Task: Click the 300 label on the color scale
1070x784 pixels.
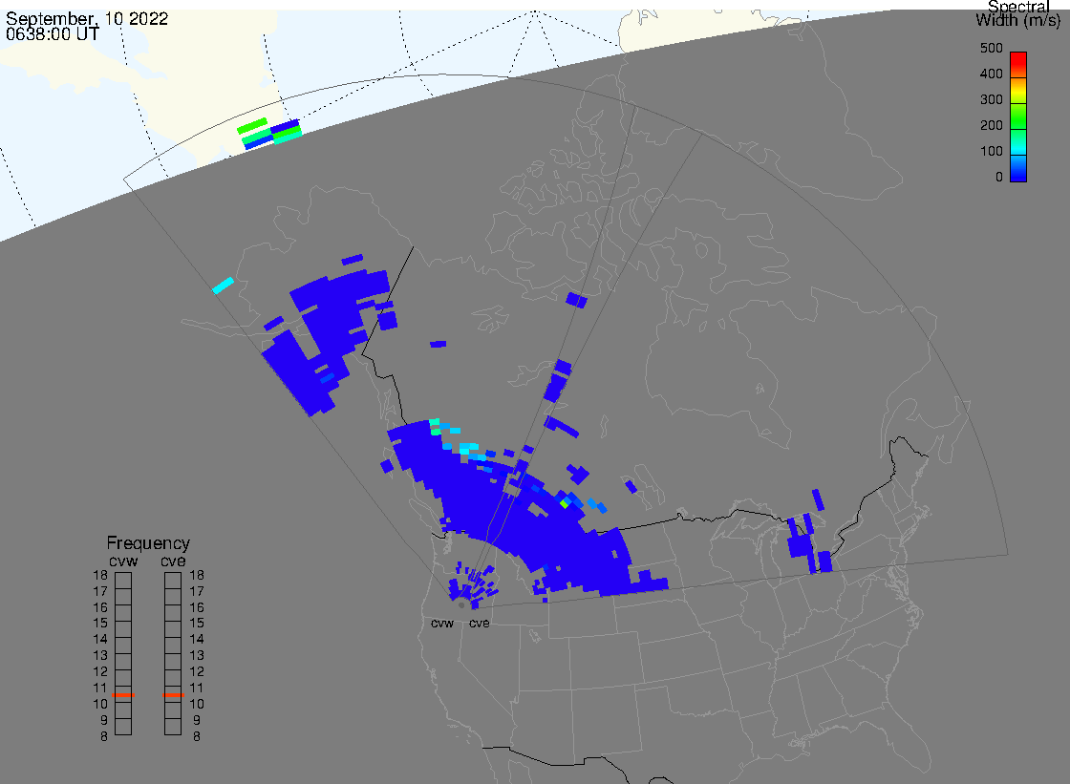Action: point(991,99)
